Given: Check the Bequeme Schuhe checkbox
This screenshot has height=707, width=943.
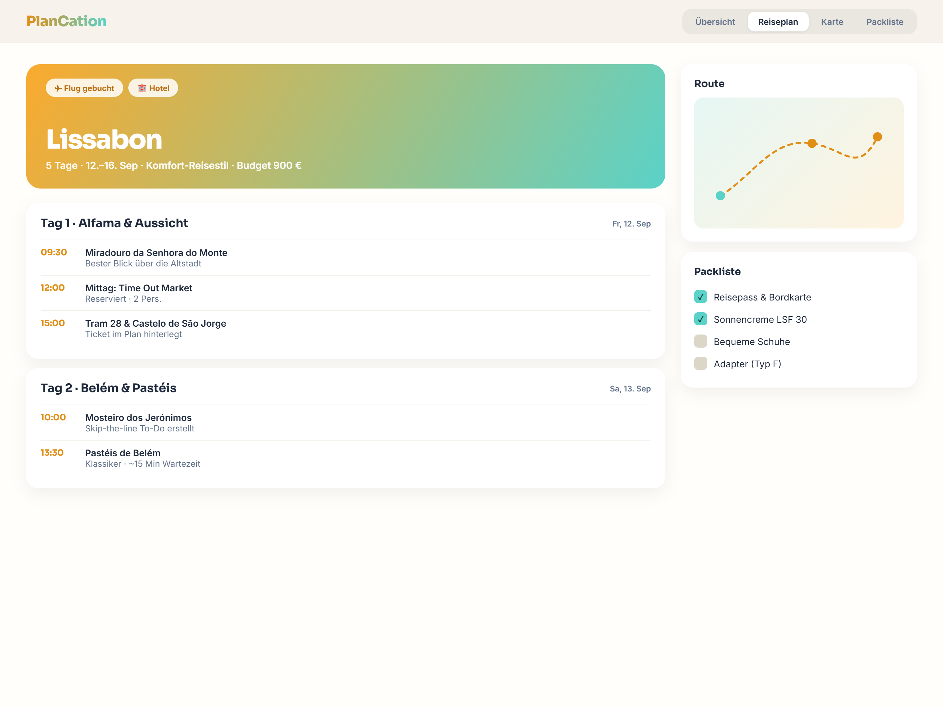Looking at the screenshot, I should 700,341.
